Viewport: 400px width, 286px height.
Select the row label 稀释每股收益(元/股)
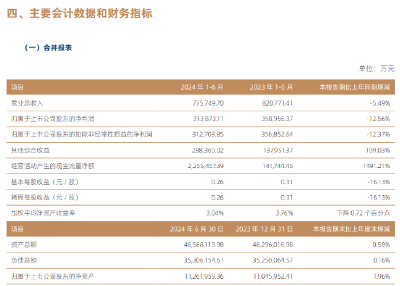[x=44, y=197]
